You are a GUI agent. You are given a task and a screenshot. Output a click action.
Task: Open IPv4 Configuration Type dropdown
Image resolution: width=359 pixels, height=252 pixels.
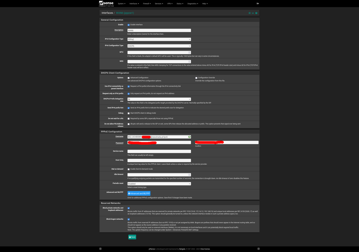pos(159,39)
